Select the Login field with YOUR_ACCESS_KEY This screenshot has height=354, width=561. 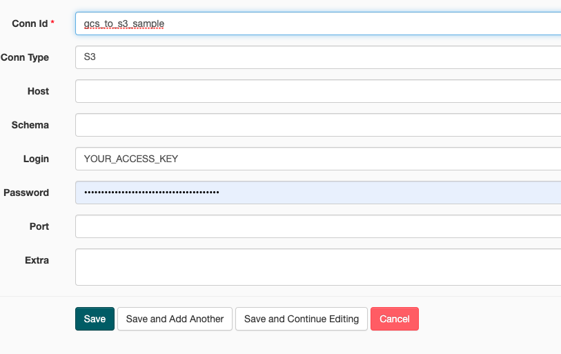(318, 159)
